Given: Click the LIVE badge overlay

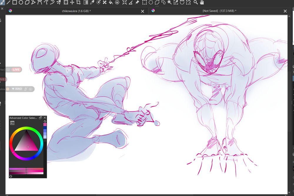Looking at the screenshot, I should tap(16, 70).
